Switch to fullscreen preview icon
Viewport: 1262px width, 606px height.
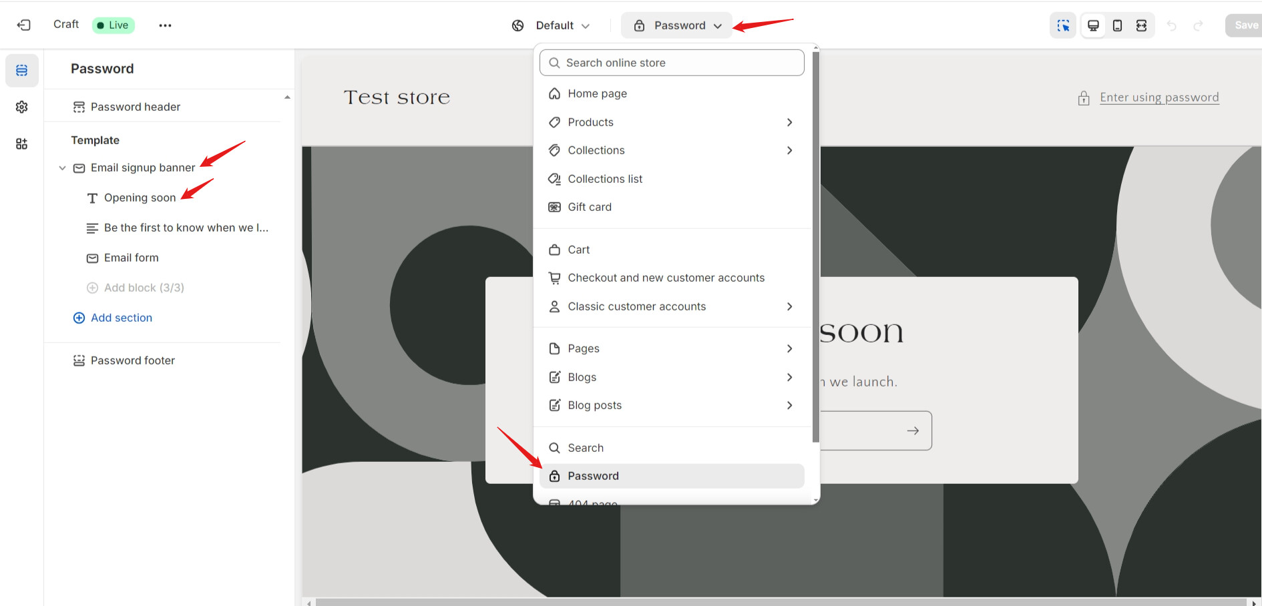[x=1141, y=25]
